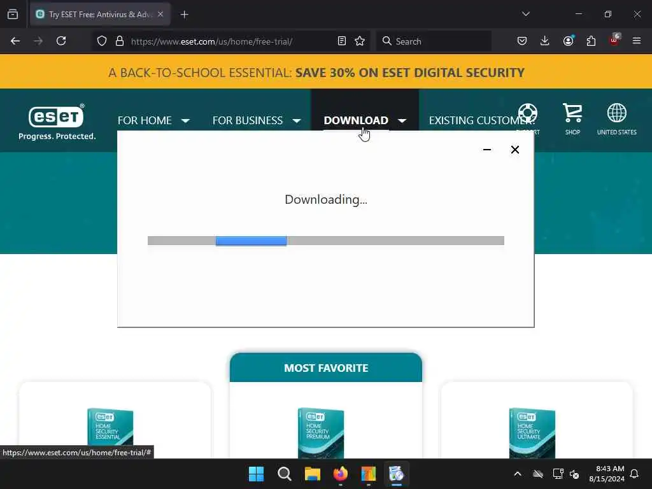Image resolution: width=652 pixels, height=489 pixels.
Task: Click the network tray icon
Action: pos(558,474)
